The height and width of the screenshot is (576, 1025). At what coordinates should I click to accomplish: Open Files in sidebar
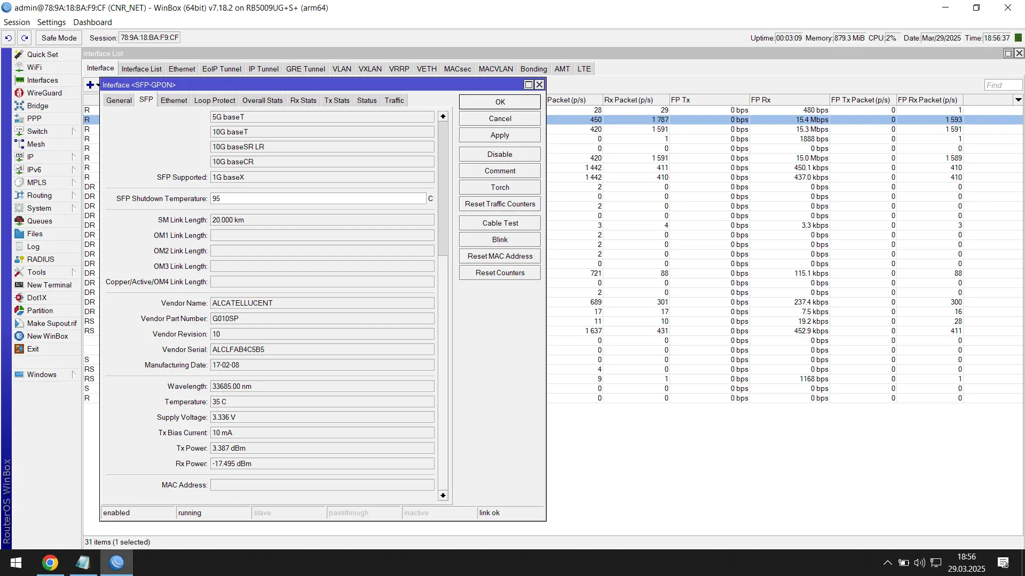[x=35, y=234]
